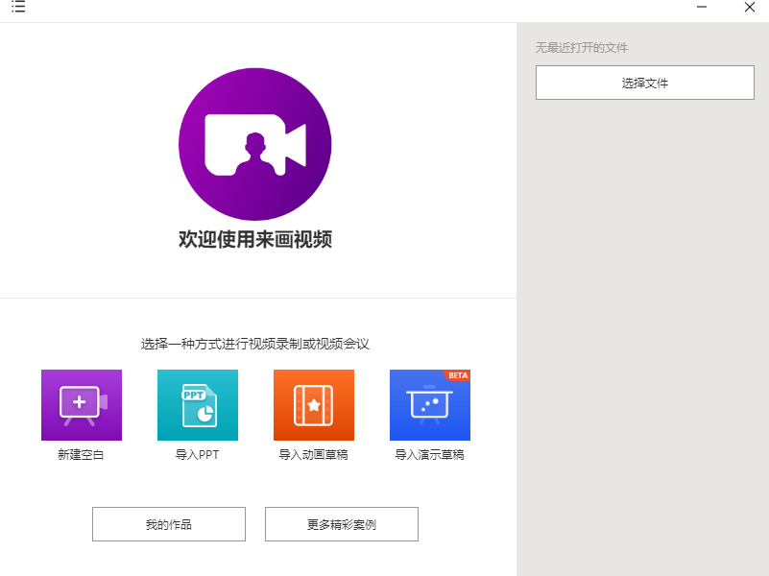Click the red BETA badge
The height and width of the screenshot is (576, 769).
tap(458, 375)
